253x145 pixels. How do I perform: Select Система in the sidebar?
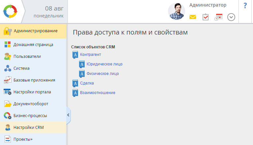(x=21, y=68)
